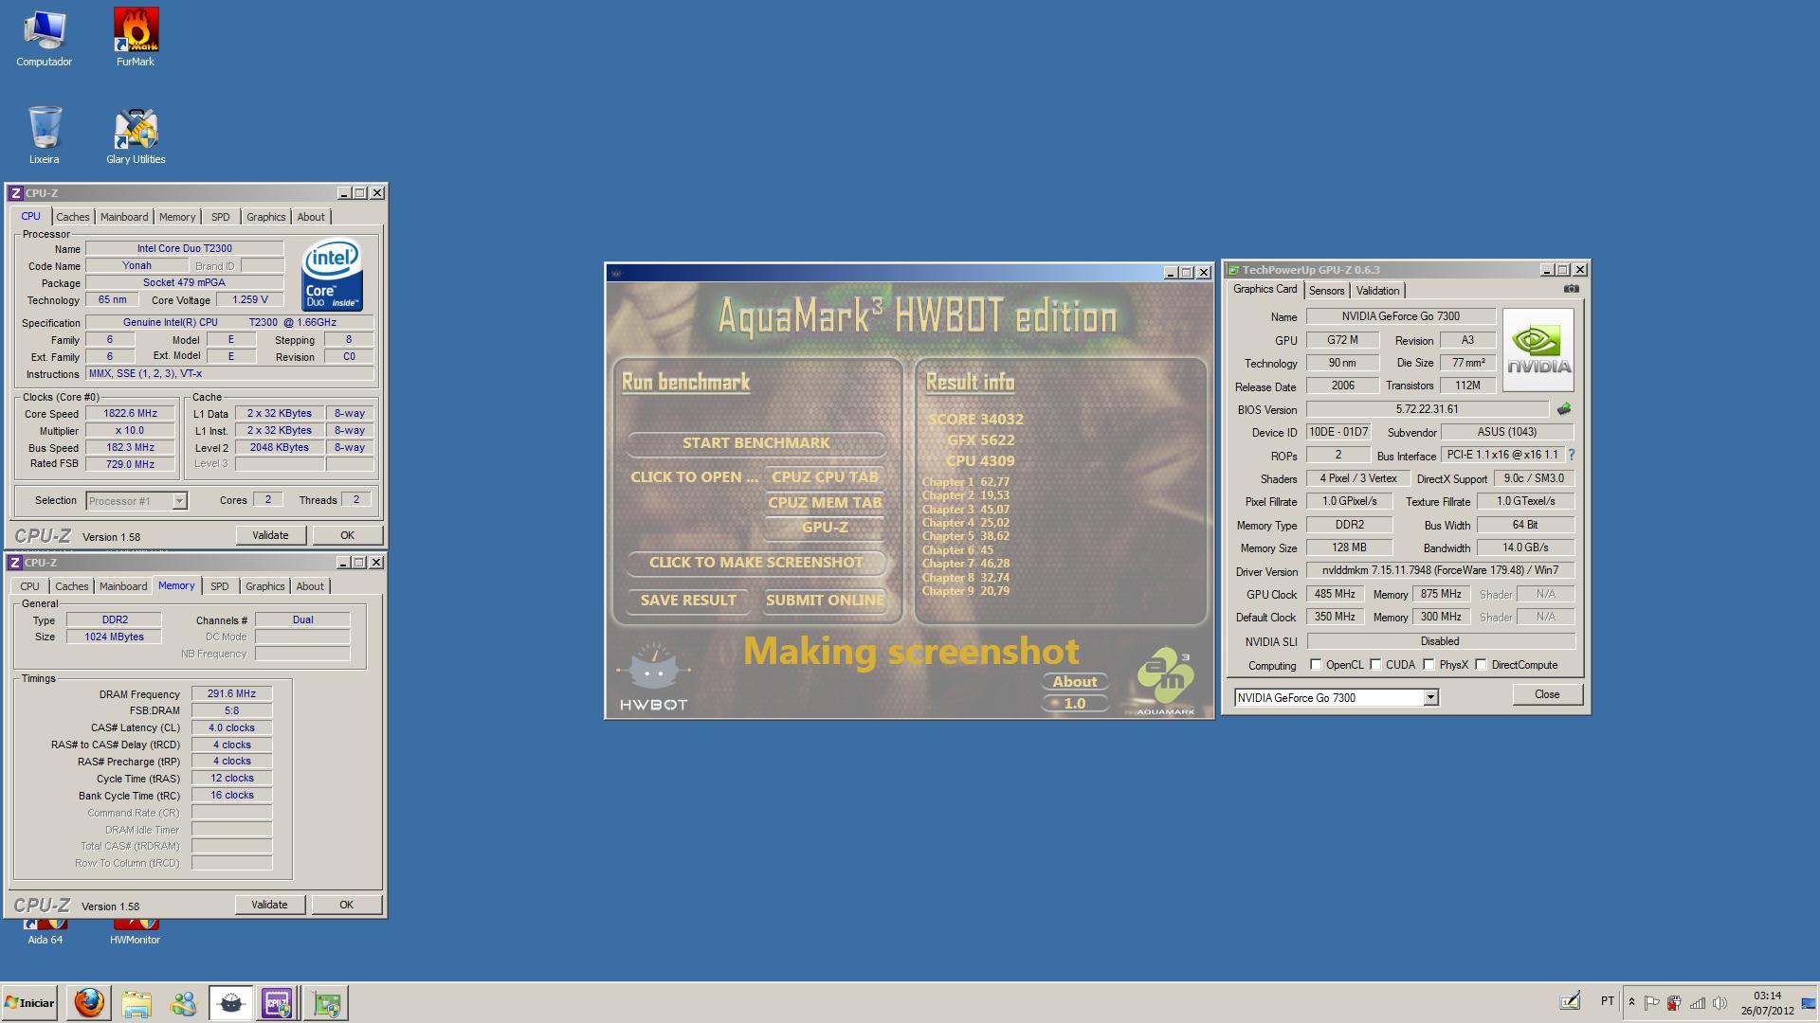
Task: Open the Windows Live Messenger taskbar icon
Action: coord(183,1003)
